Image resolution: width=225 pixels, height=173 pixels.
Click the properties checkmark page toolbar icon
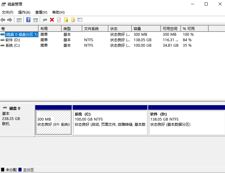point(59,20)
